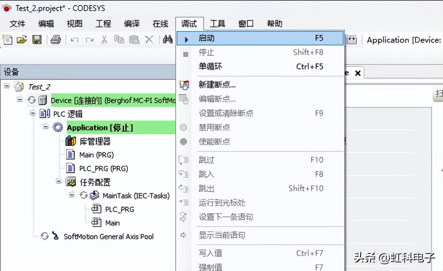
Task: Select 使能断点 in the debug menu
Action: click(260, 142)
